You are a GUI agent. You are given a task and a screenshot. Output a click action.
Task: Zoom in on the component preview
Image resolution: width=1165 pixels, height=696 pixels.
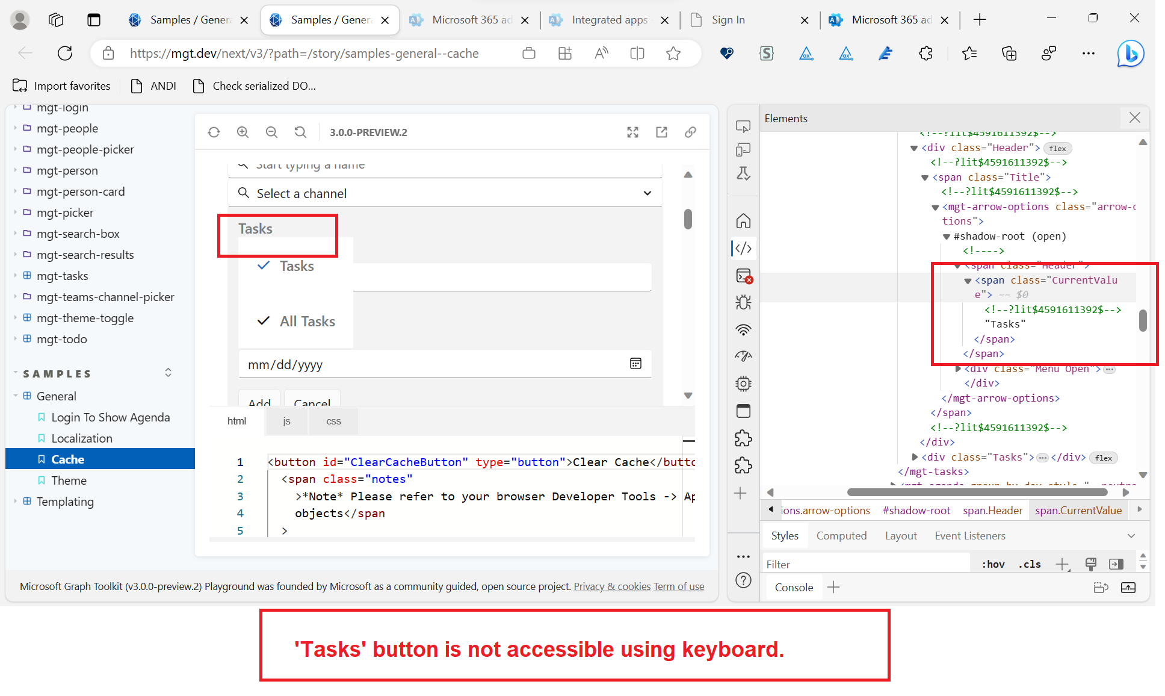click(x=243, y=132)
